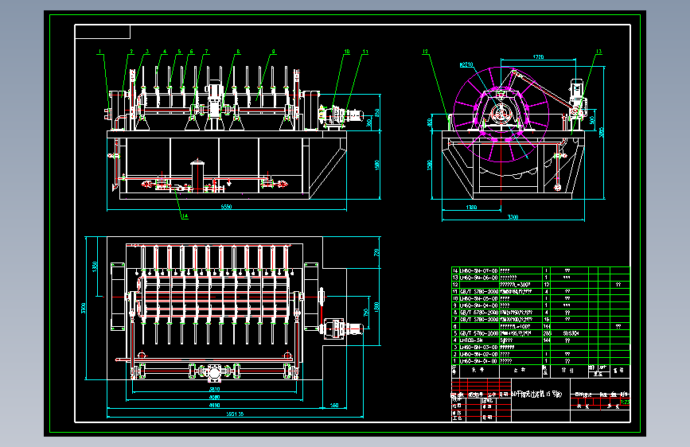Select the 3300 width dimension under side view
690x447 pixels.
(513, 217)
